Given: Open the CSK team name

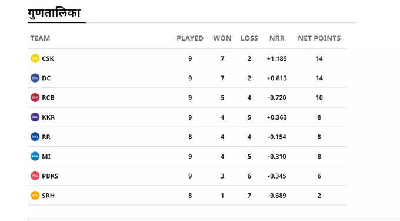Looking at the screenshot, I should [48, 58].
